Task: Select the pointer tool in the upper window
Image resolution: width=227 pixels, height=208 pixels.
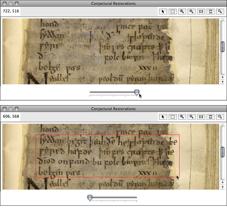Action: point(163,11)
